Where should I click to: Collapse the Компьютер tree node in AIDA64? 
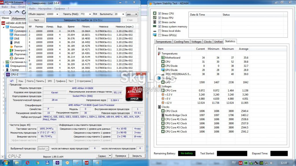pyautogui.click(x=3, y=27)
